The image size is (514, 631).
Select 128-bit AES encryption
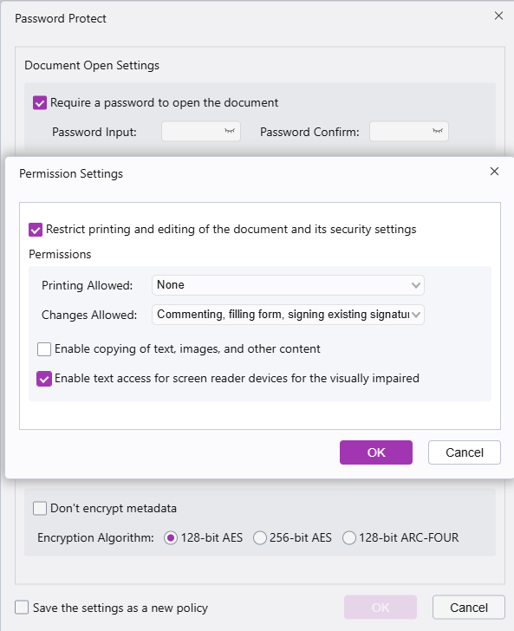tap(171, 538)
